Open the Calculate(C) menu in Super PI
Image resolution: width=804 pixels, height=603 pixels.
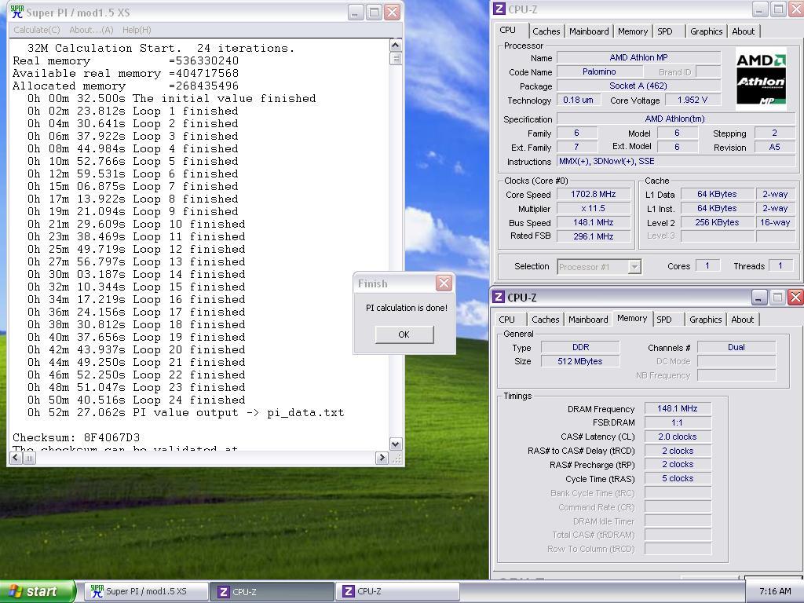tap(36, 30)
